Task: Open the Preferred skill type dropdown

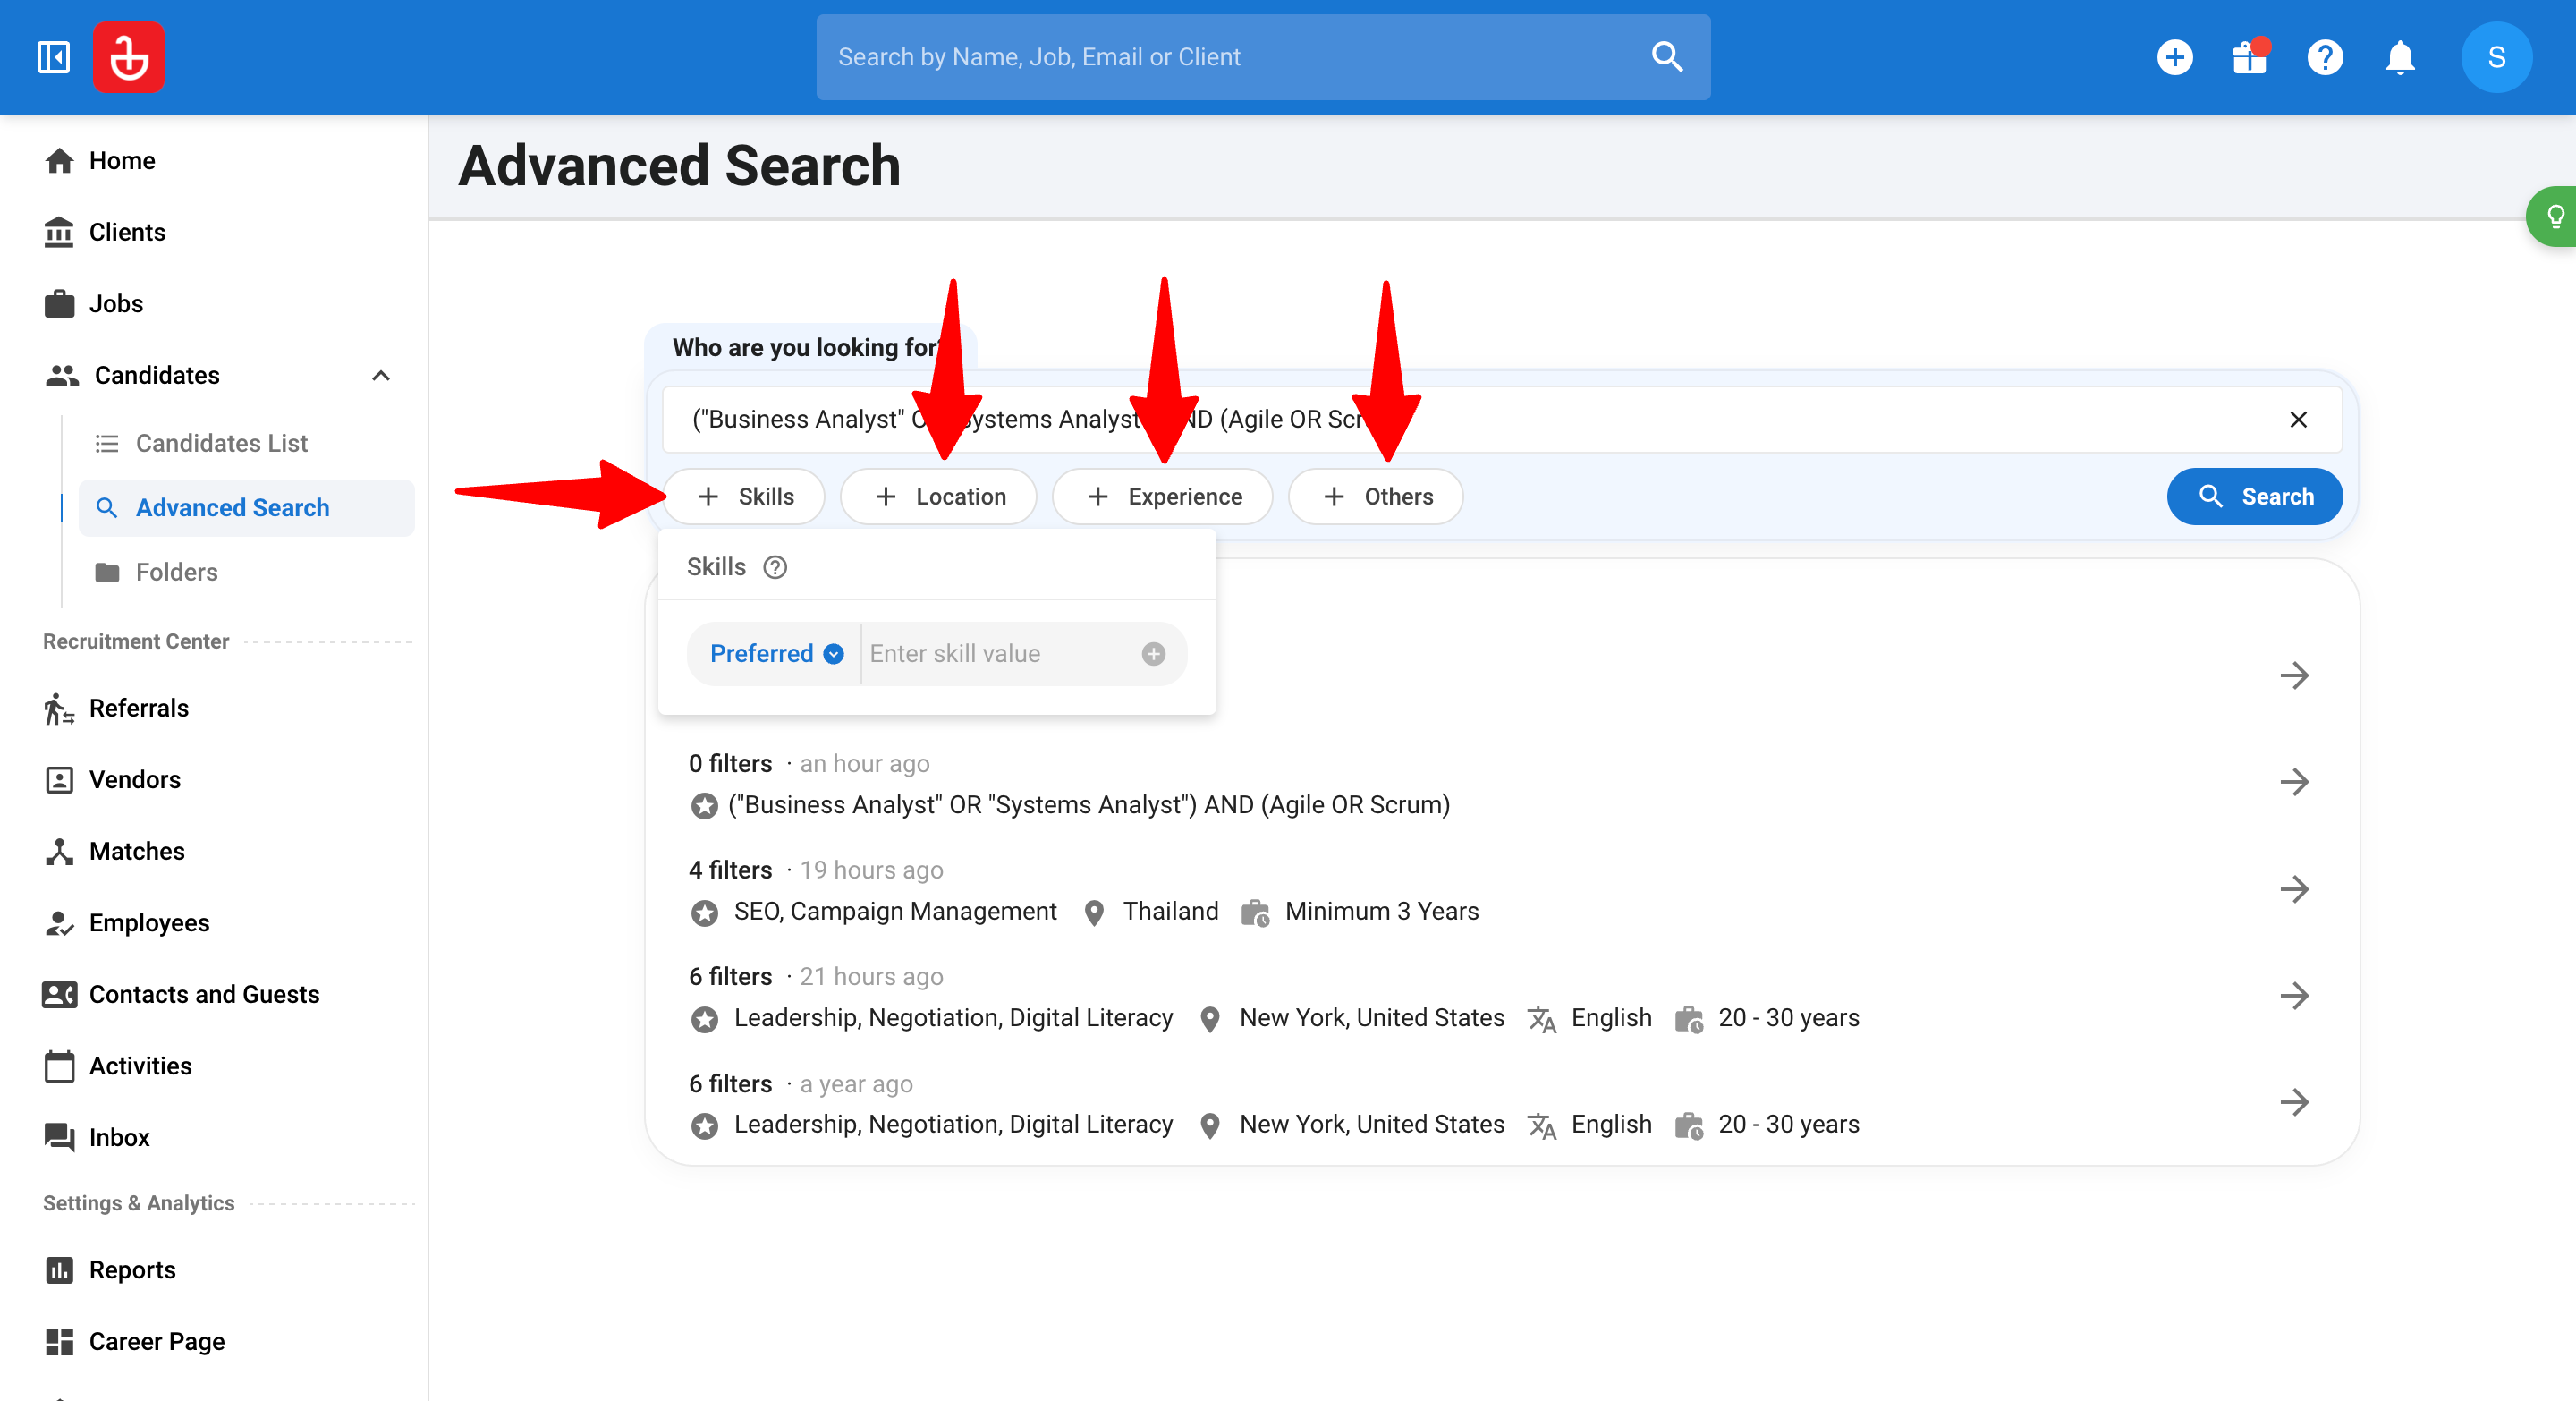Action: [x=776, y=653]
